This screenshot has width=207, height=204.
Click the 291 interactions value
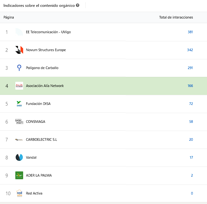pos(190,68)
